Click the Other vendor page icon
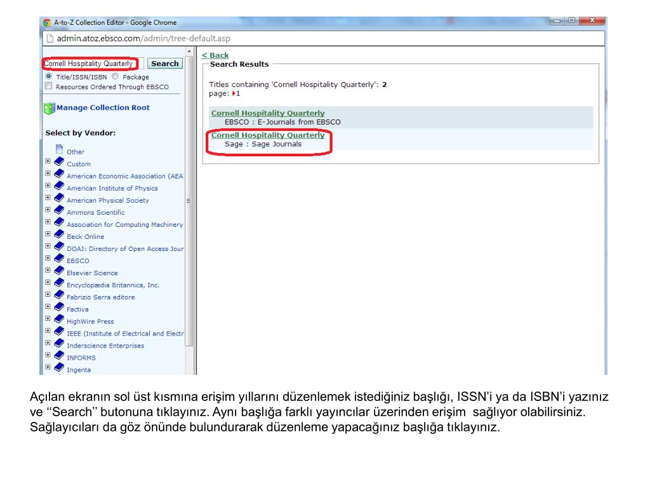 point(59,149)
